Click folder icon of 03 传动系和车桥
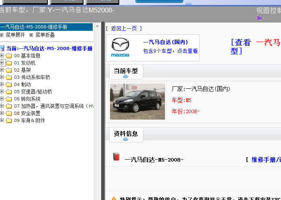The width and height of the screenshot is (281, 200). [x=9, y=77]
